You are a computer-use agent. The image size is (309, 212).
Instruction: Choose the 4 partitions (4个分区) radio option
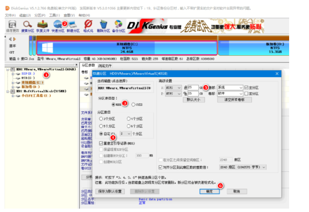(128, 119)
